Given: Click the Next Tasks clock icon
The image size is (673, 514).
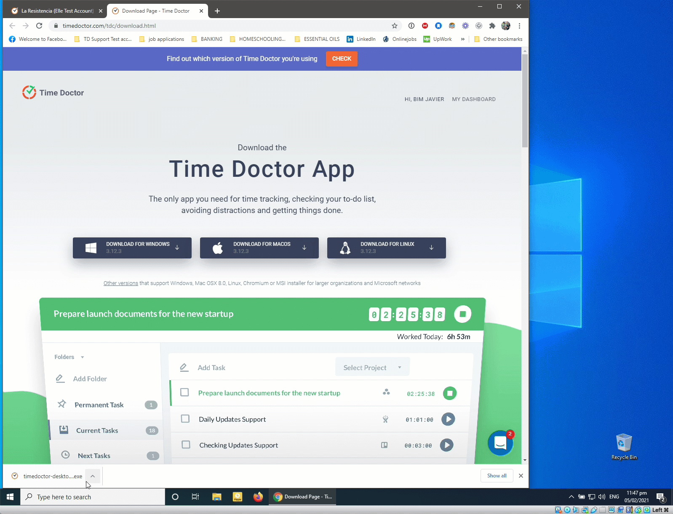Looking at the screenshot, I should coord(65,455).
